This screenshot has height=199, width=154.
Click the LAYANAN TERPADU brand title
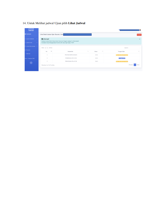(31, 30)
